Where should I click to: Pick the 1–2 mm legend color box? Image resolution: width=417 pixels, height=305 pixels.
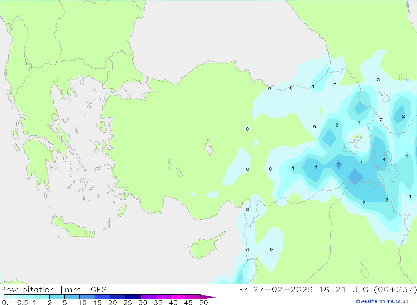point(42,297)
